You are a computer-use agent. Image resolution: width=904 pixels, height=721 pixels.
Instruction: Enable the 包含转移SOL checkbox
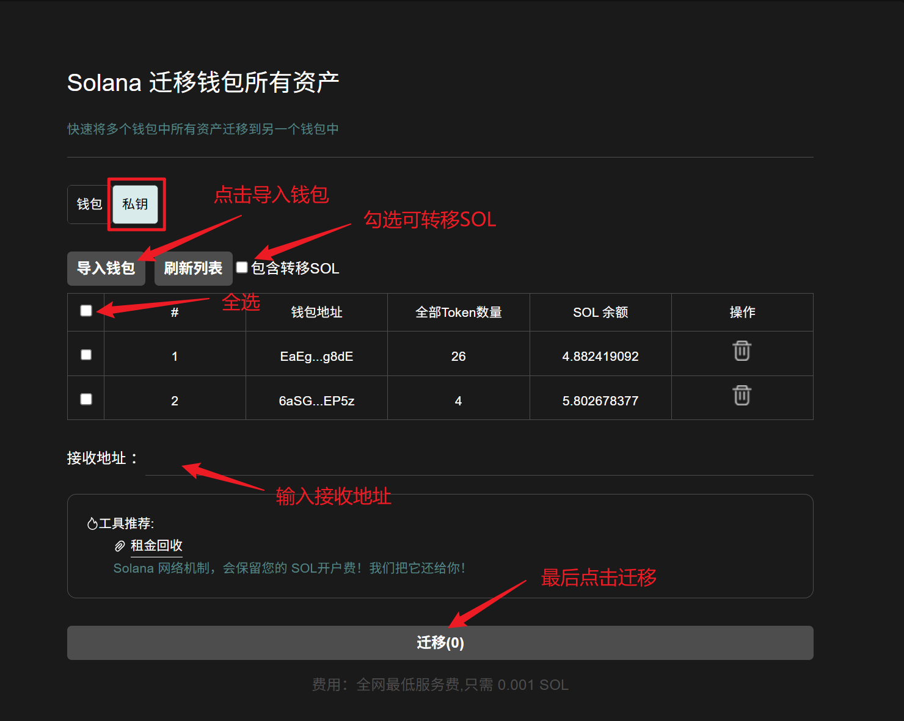(242, 267)
